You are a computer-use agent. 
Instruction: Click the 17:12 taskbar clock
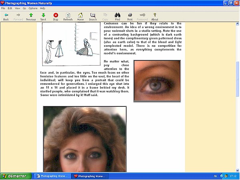pos(233,176)
